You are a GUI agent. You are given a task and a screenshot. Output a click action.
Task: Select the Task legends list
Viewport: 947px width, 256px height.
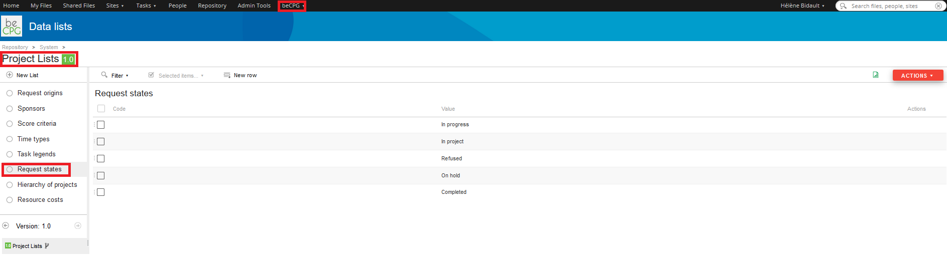36,154
